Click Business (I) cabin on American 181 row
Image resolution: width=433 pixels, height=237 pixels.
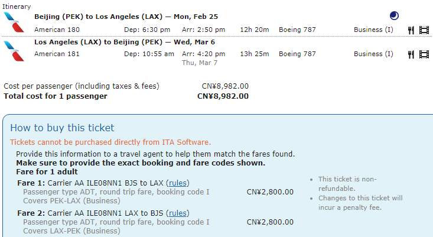pos(373,54)
